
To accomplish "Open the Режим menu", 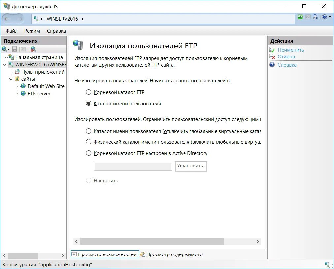I will tap(31, 31).
